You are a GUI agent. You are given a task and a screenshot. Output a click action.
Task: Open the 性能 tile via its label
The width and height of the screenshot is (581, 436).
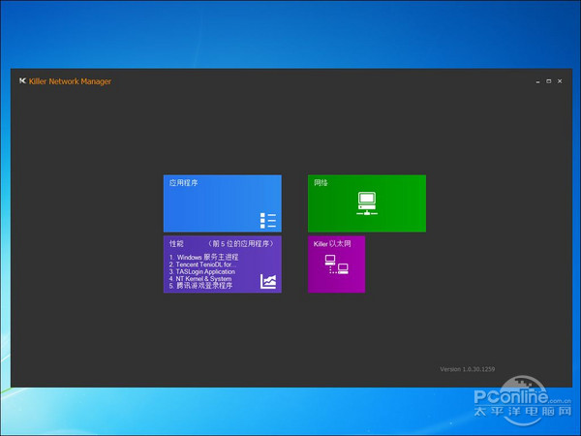tap(176, 243)
